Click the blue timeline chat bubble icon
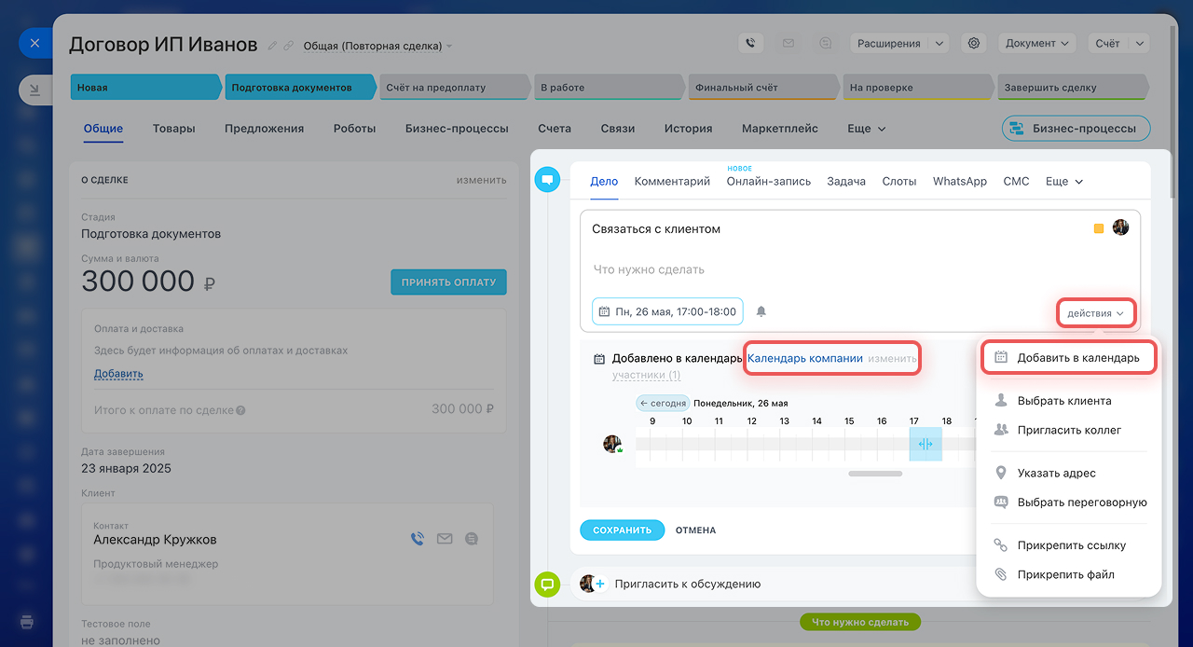Screen dimensions: 1193x647 click(548, 180)
